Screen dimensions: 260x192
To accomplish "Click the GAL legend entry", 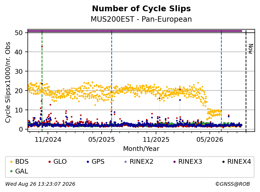I will pos(19,171).
